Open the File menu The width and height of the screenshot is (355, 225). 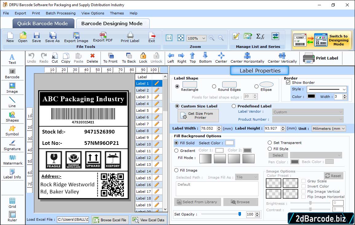point(6,13)
